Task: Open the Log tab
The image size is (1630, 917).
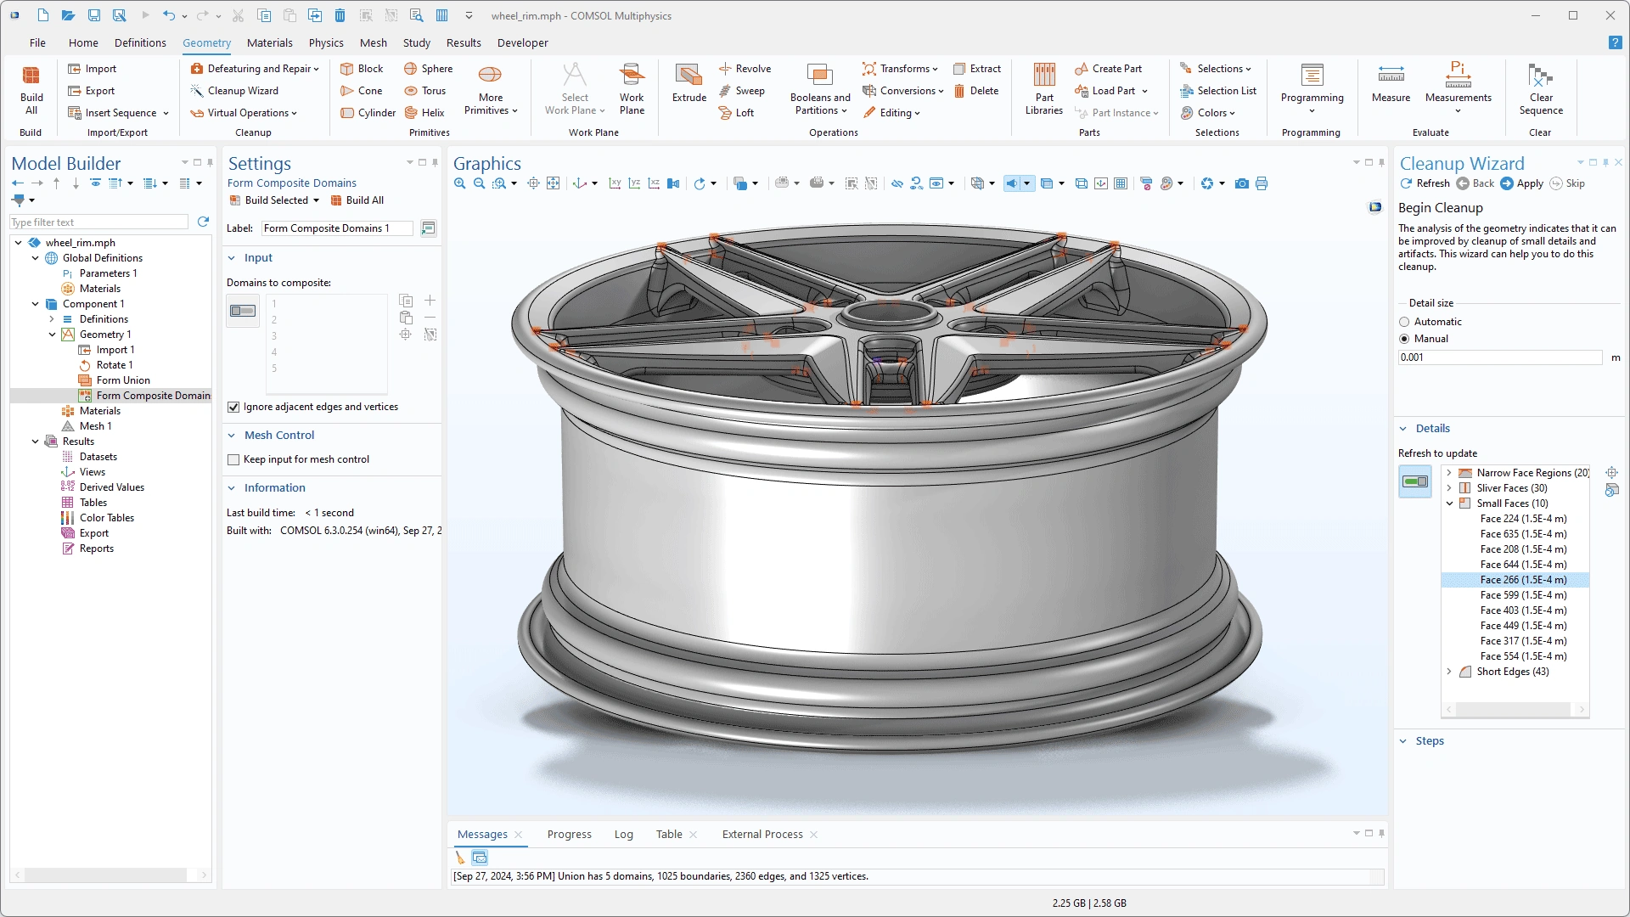Action: click(623, 835)
